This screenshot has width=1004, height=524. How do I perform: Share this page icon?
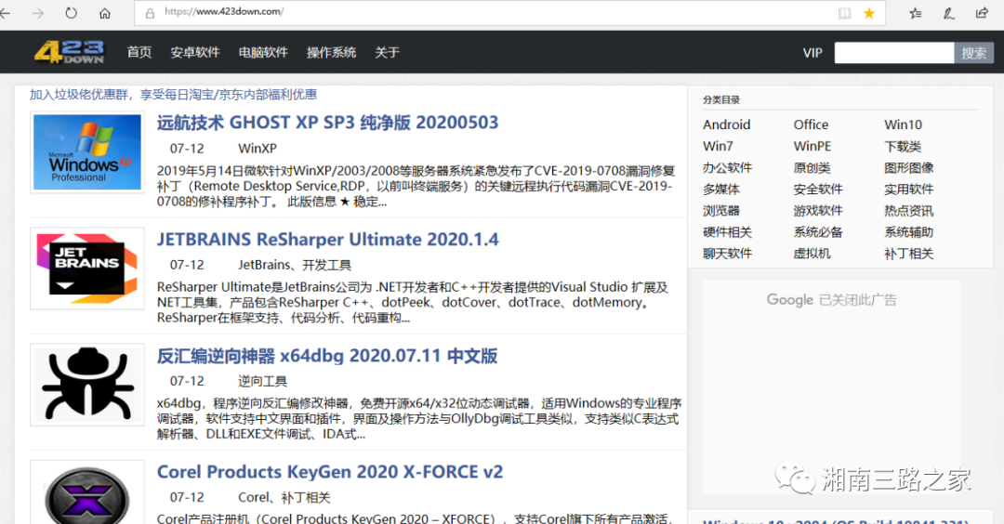(x=983, y=13)
